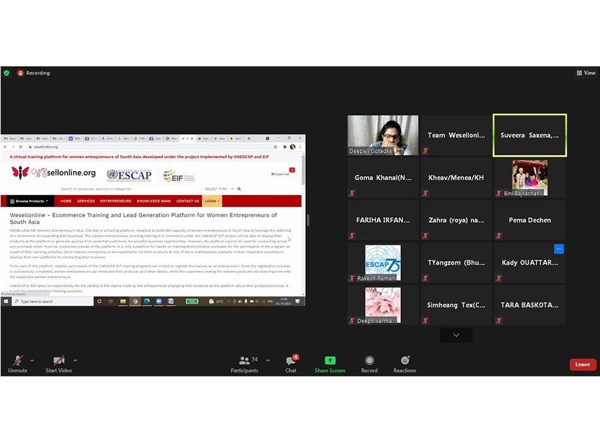The width and height of the screenshot is (600, 442).
Task: Click the Goma Khanal participant tile
Action: [x=383, y=177]
